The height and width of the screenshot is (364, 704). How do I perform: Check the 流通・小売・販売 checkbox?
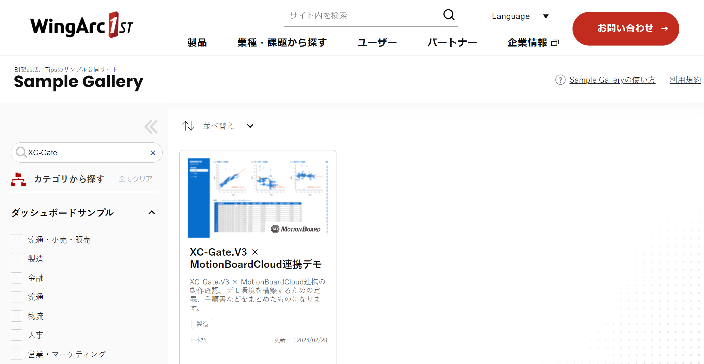point(17,240)
